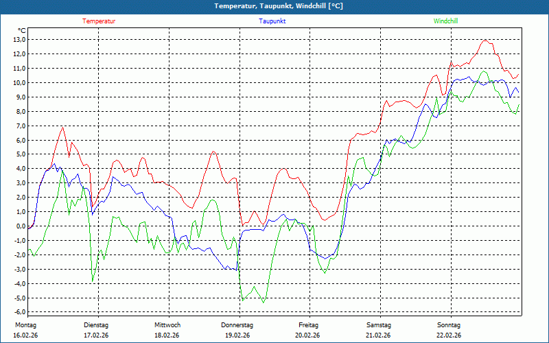Select the Mittwoch day label
The height and width of the screenshot is (343, 549).
tap(167, 324)
